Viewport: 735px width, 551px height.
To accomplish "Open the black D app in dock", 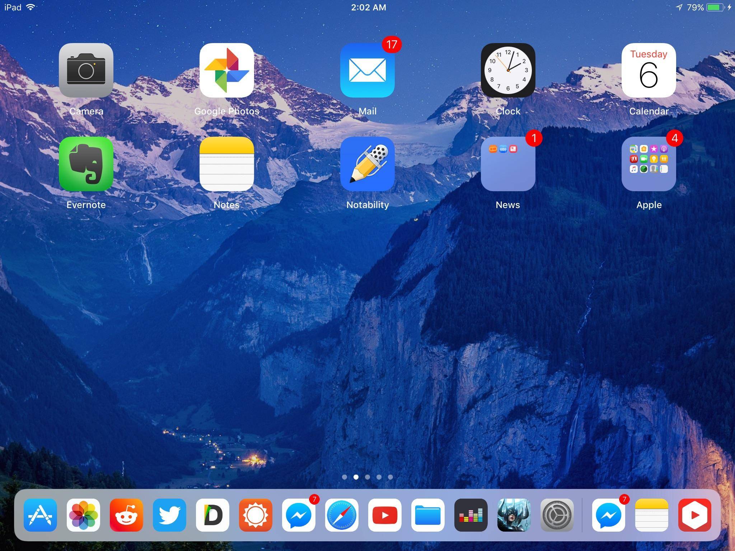I will point(212,515).
